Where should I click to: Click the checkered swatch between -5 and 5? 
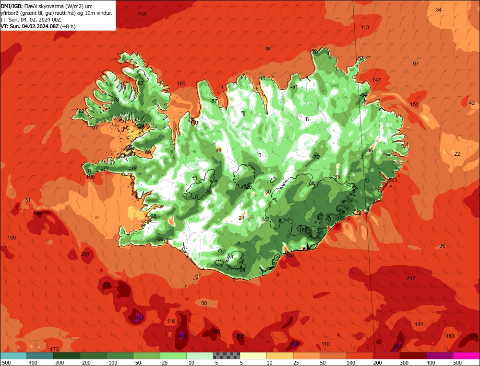(x=227, y=355)
